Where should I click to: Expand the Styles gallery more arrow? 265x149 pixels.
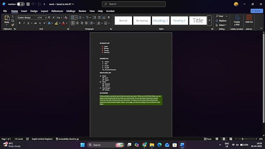[x=209, y=20]
